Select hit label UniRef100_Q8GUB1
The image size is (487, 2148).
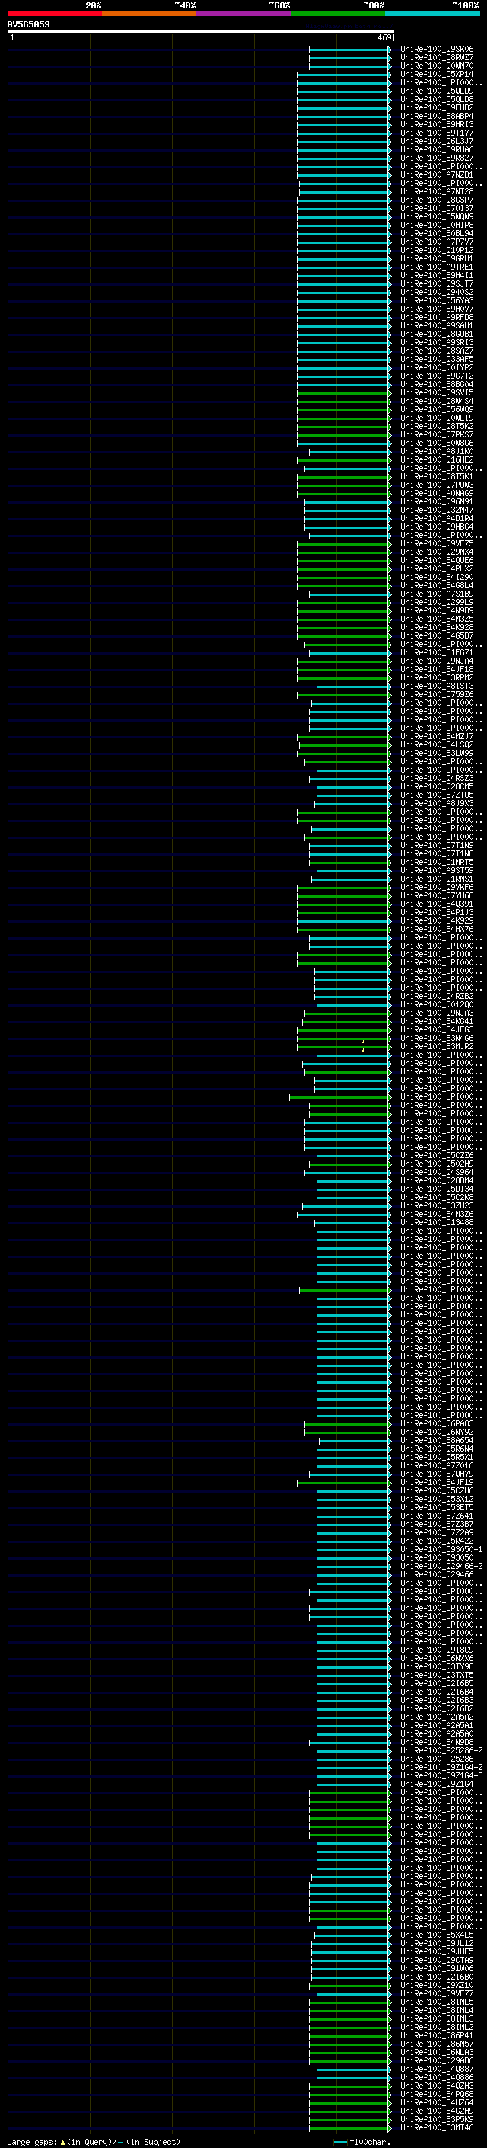pyautogui.click(x=437, y=335)
